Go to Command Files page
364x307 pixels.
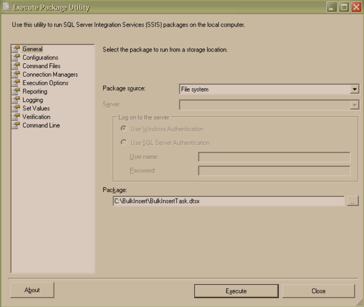(42, 66)
